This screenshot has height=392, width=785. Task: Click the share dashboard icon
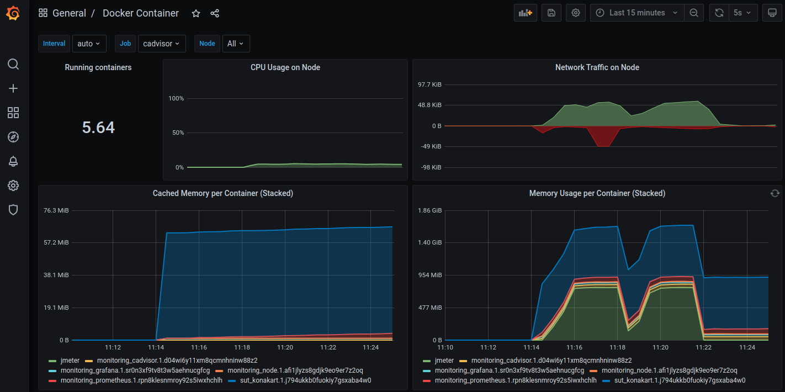pyautogui.click(x=215, y=13)
